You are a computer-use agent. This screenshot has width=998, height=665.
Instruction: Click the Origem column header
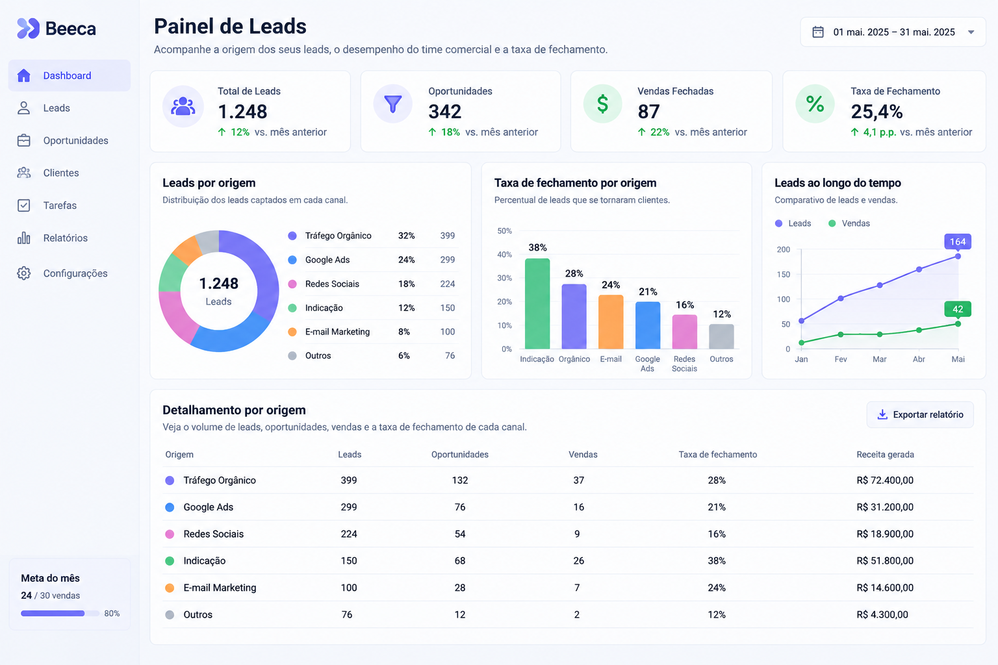[x=179, y=455]
